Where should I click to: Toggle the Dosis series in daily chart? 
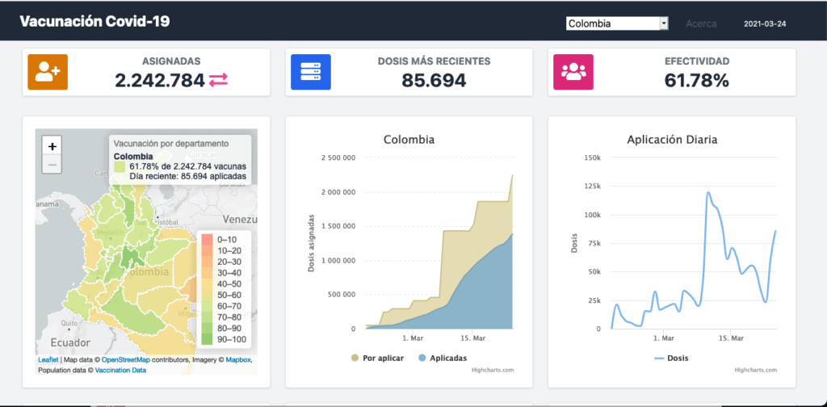(x=672, y=357)
